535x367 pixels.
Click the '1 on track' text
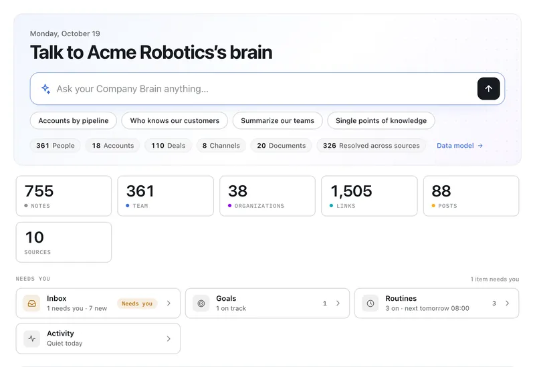pos(231,308)
